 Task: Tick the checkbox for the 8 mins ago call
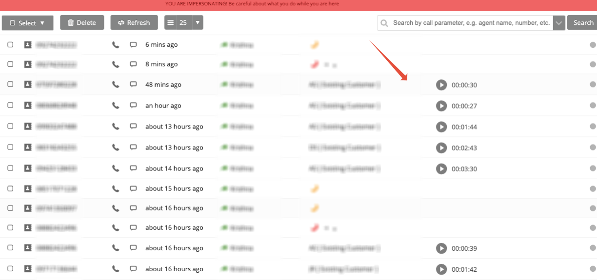[10, 64]
